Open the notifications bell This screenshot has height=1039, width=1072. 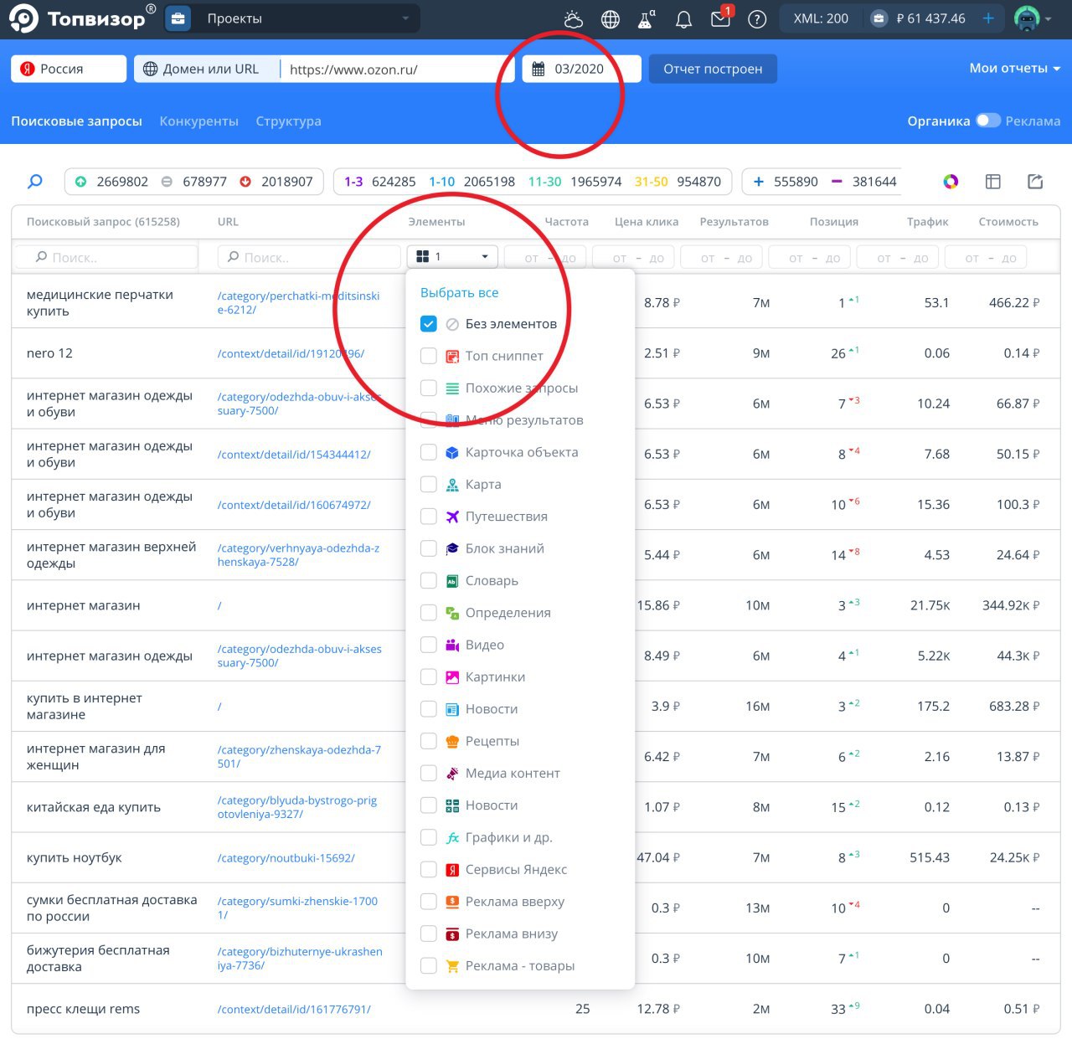(x=683, y=19)
